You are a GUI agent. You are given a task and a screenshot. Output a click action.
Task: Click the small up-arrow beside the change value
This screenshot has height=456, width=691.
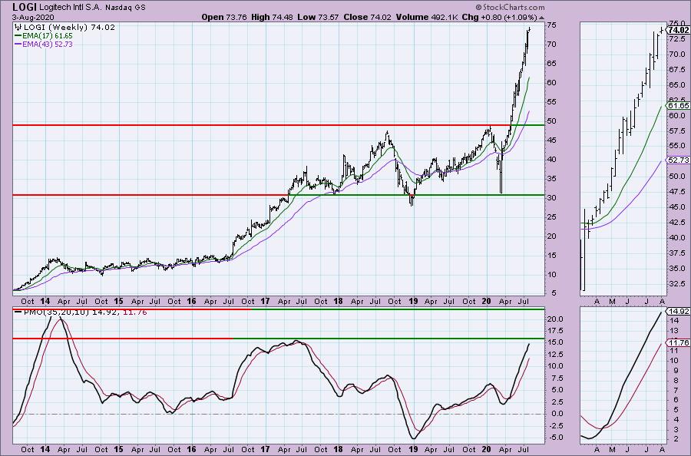click(x=541, y=18)
